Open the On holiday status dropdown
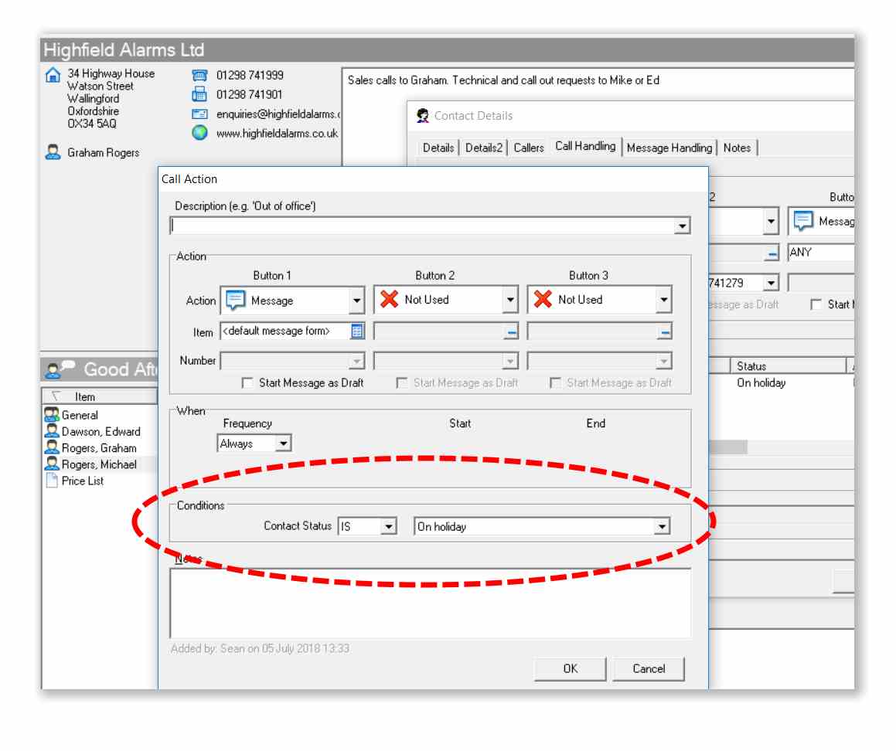The height and width of the screenshot is (751, 896). coord(662,526)
